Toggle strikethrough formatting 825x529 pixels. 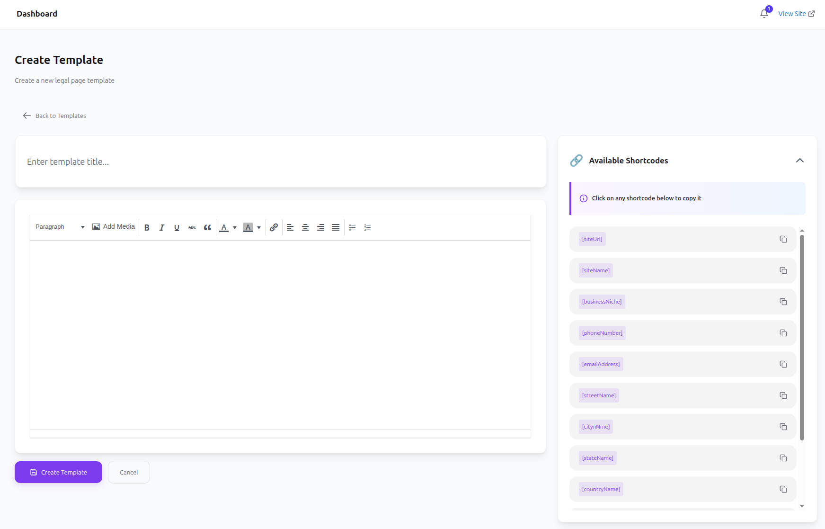(192, 227)
